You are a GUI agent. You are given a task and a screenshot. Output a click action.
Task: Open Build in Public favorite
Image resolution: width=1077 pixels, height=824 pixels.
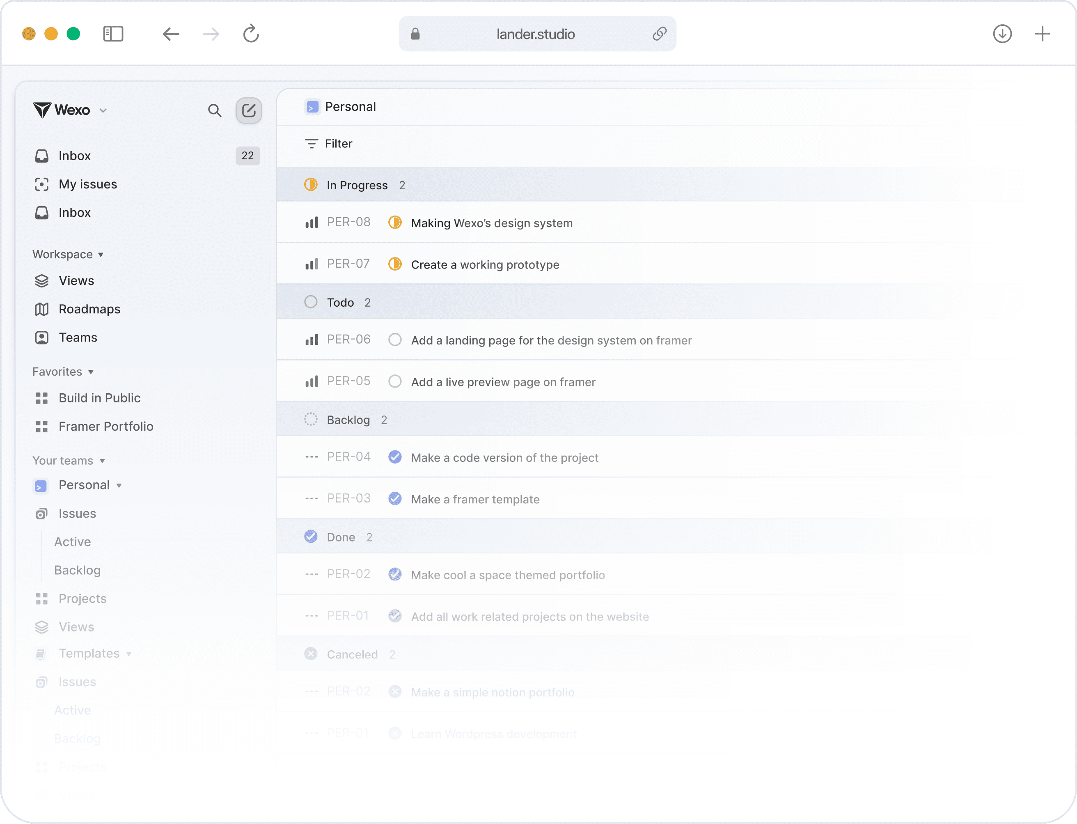pos(99,398)
